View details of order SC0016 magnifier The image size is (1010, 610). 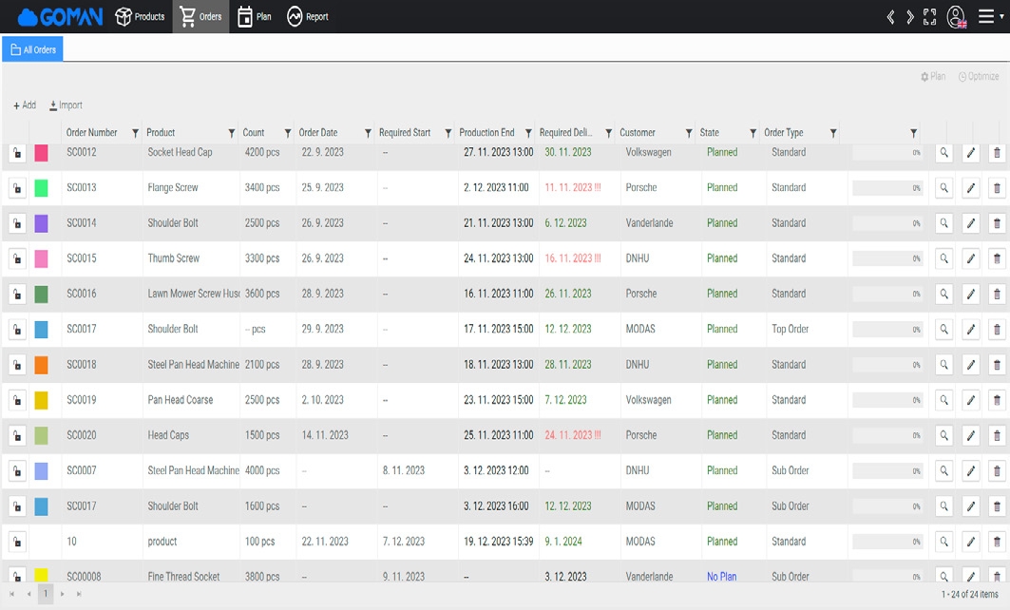(x=943, y=295)
